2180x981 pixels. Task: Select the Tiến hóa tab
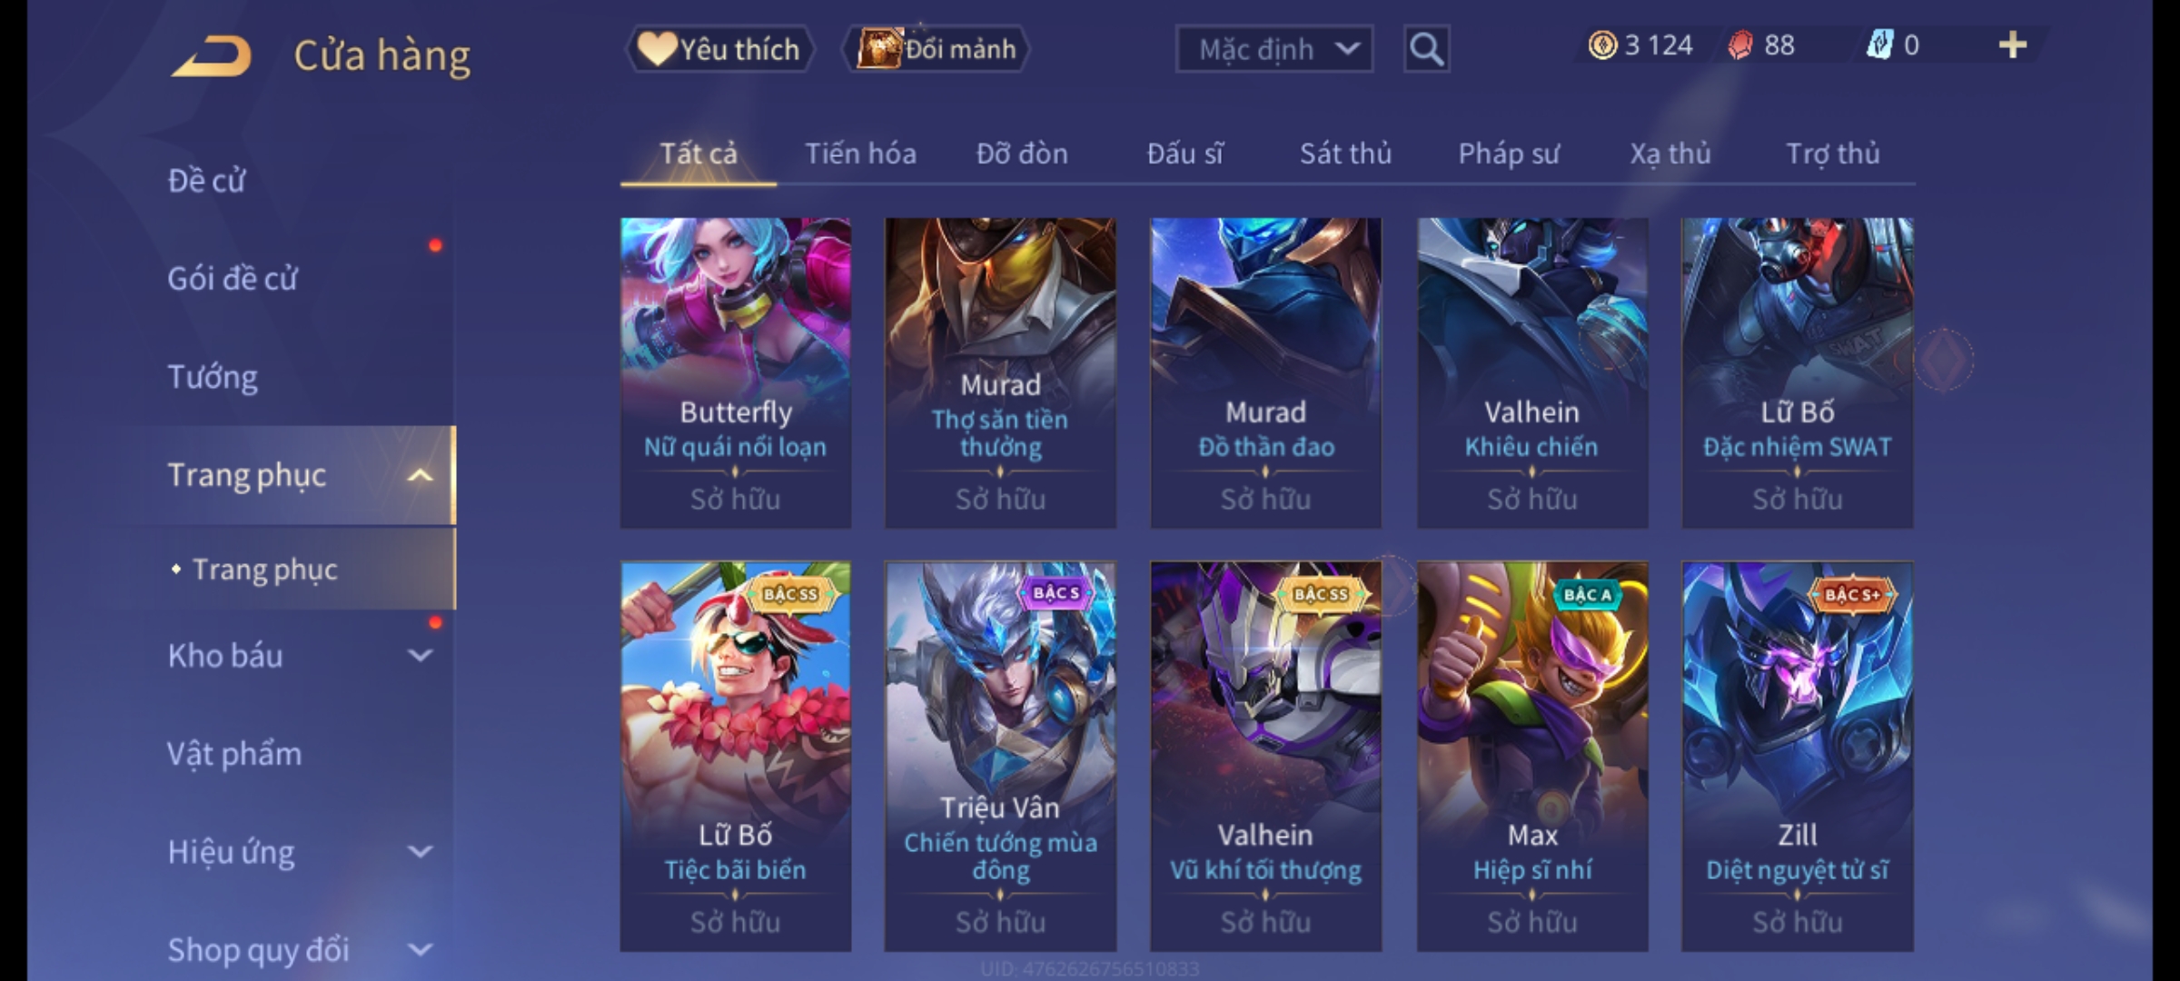coord(860,154)
